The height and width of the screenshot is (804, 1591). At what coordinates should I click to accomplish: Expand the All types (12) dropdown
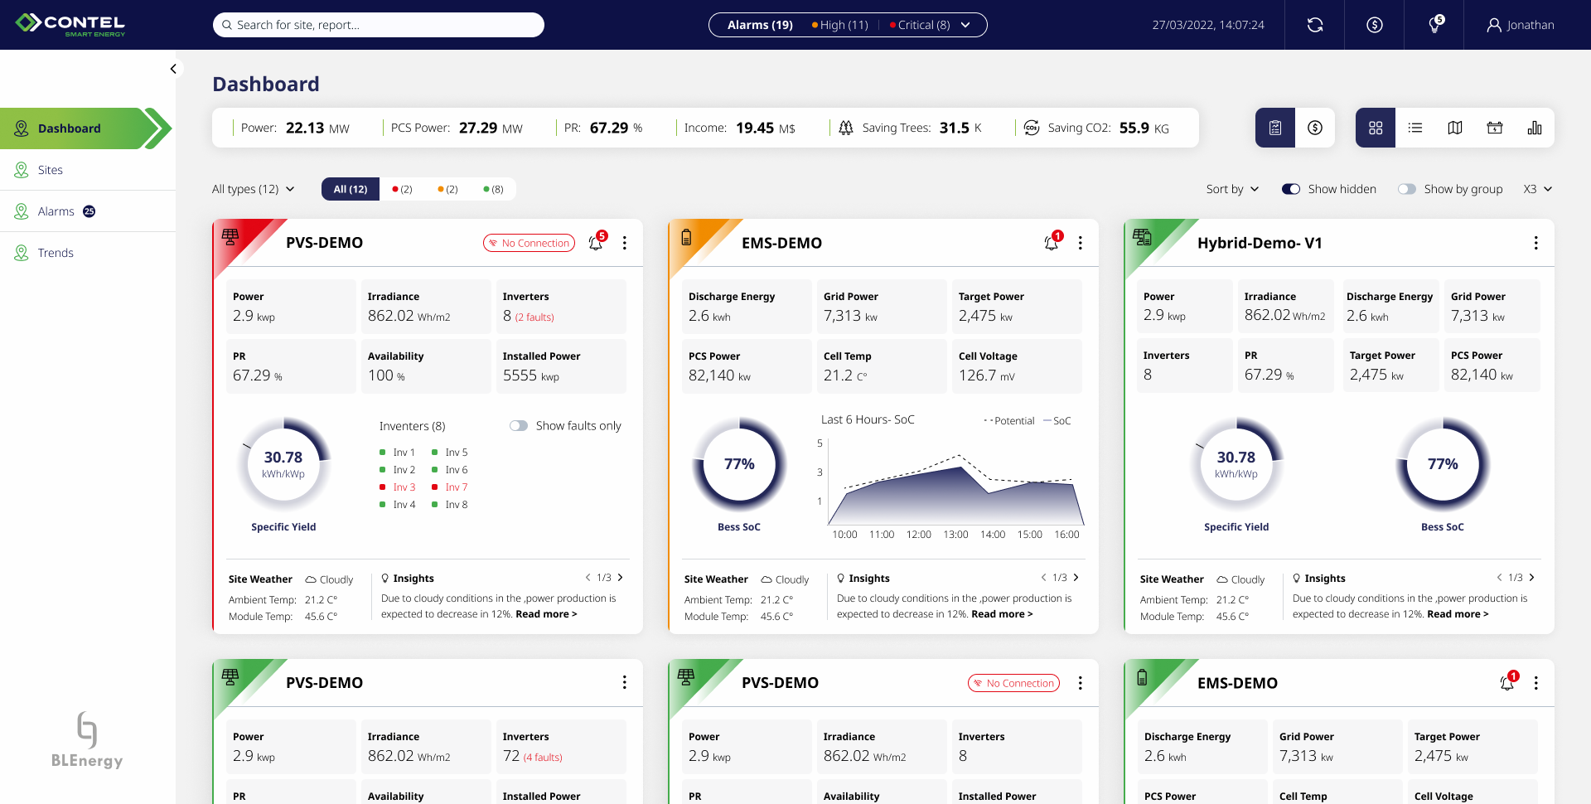point(254,189)
